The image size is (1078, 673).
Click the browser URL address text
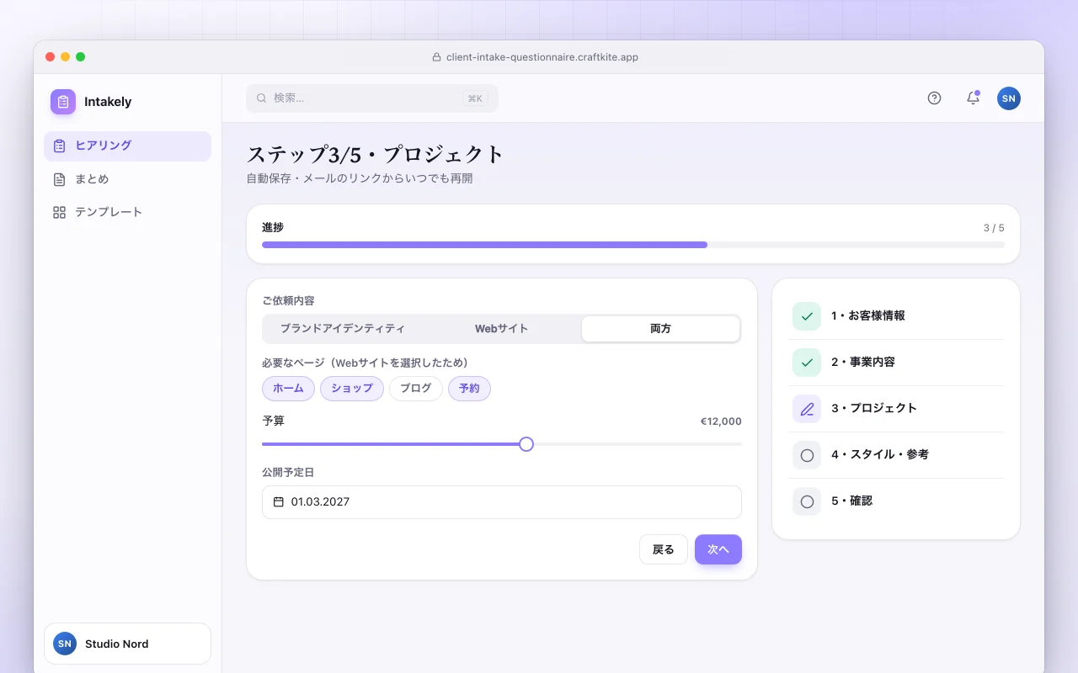click(542, 57)
